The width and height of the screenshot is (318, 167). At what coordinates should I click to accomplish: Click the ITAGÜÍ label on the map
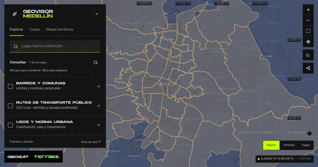coord(139,140)
